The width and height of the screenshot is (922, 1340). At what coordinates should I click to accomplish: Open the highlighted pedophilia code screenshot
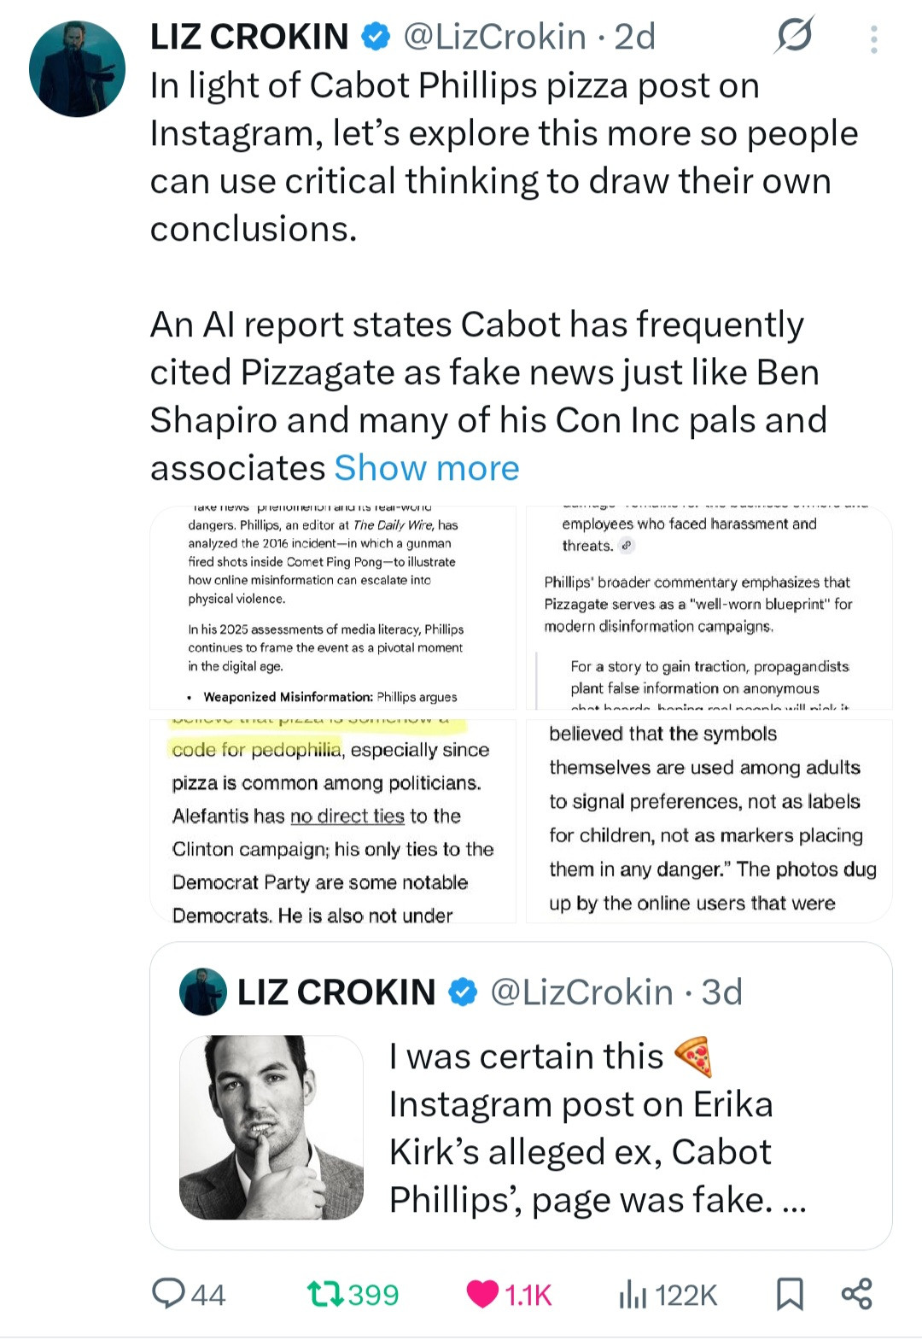(333, 821)
